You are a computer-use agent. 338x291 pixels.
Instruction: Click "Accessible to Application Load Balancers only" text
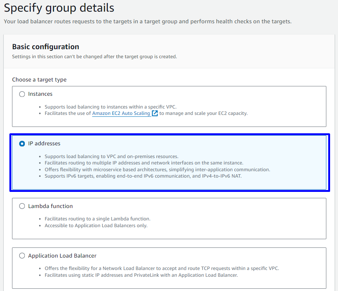point(96,226)
